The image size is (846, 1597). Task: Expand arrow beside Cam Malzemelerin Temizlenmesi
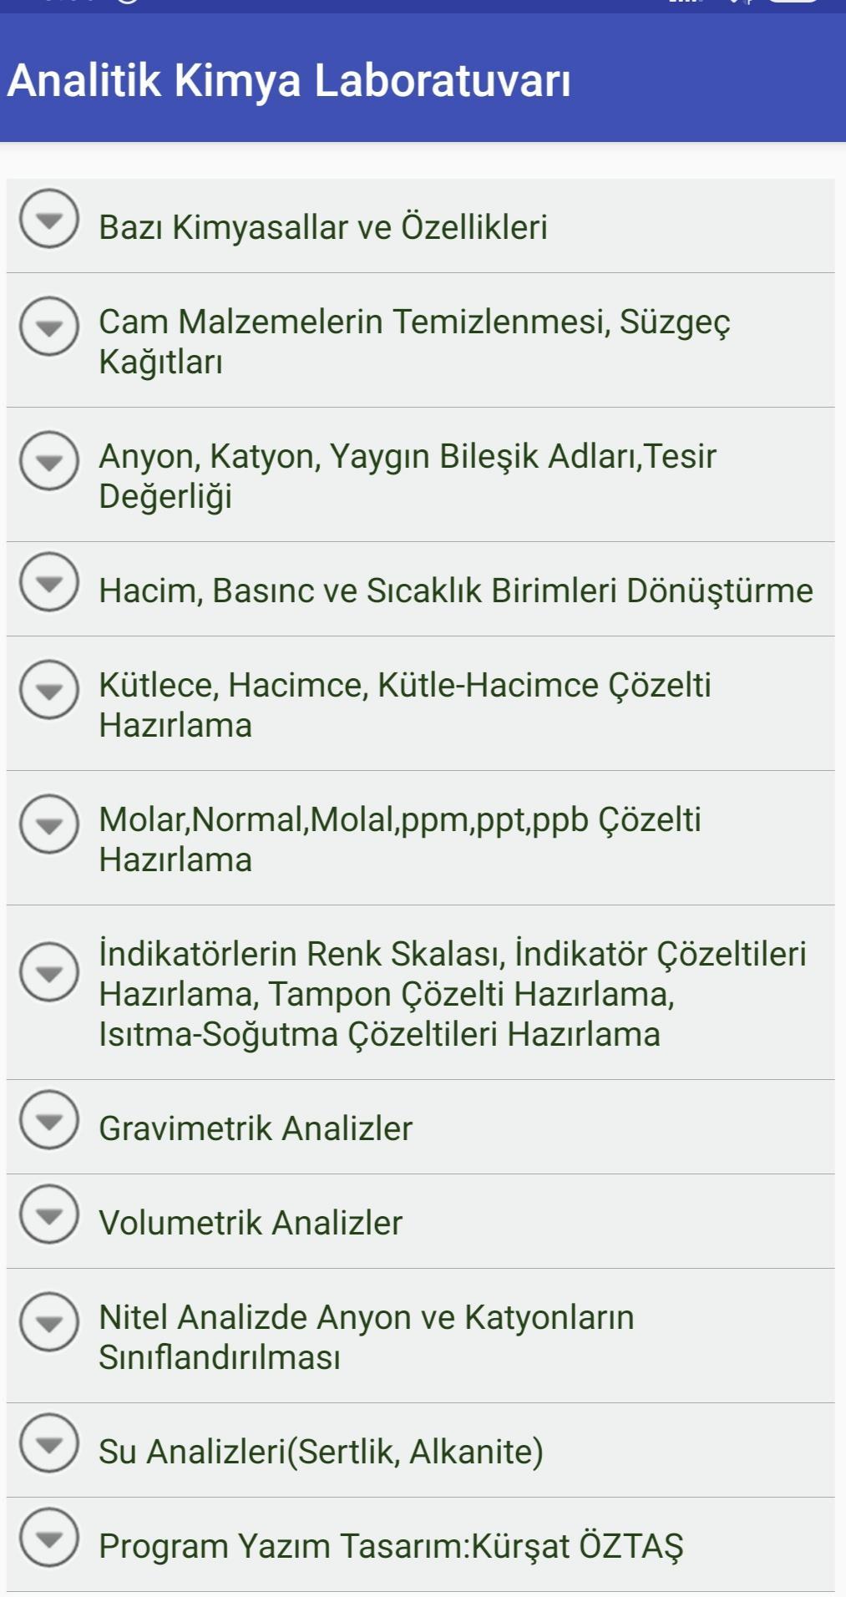point(49,326)
